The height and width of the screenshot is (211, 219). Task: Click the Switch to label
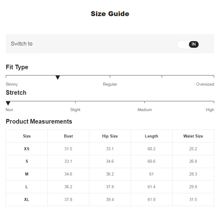[22, 44]
